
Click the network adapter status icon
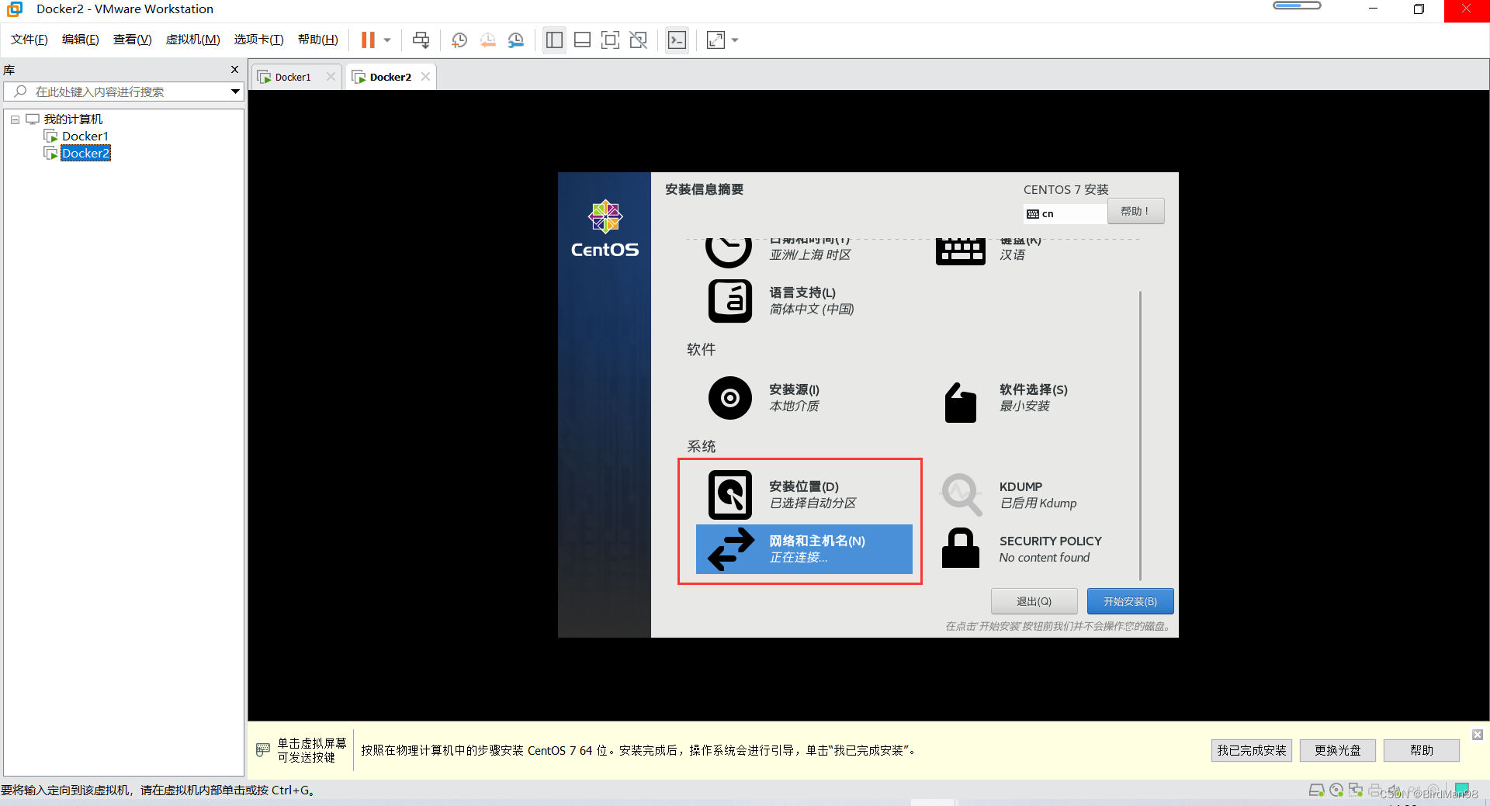coord(1356,790)
